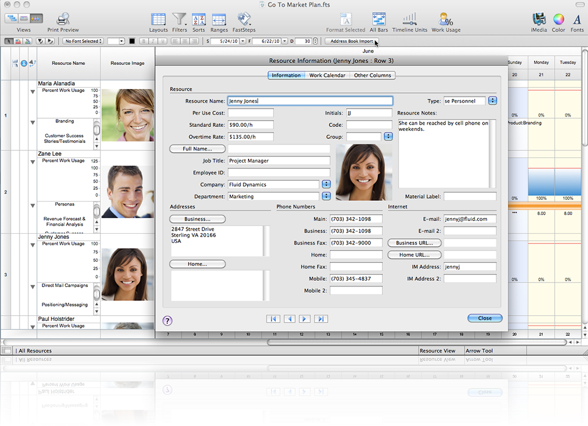Open Print Preview from the toolbar
The height and width of the screenshot is (426, 588).
pyautogui.click(x=63, y=19)
